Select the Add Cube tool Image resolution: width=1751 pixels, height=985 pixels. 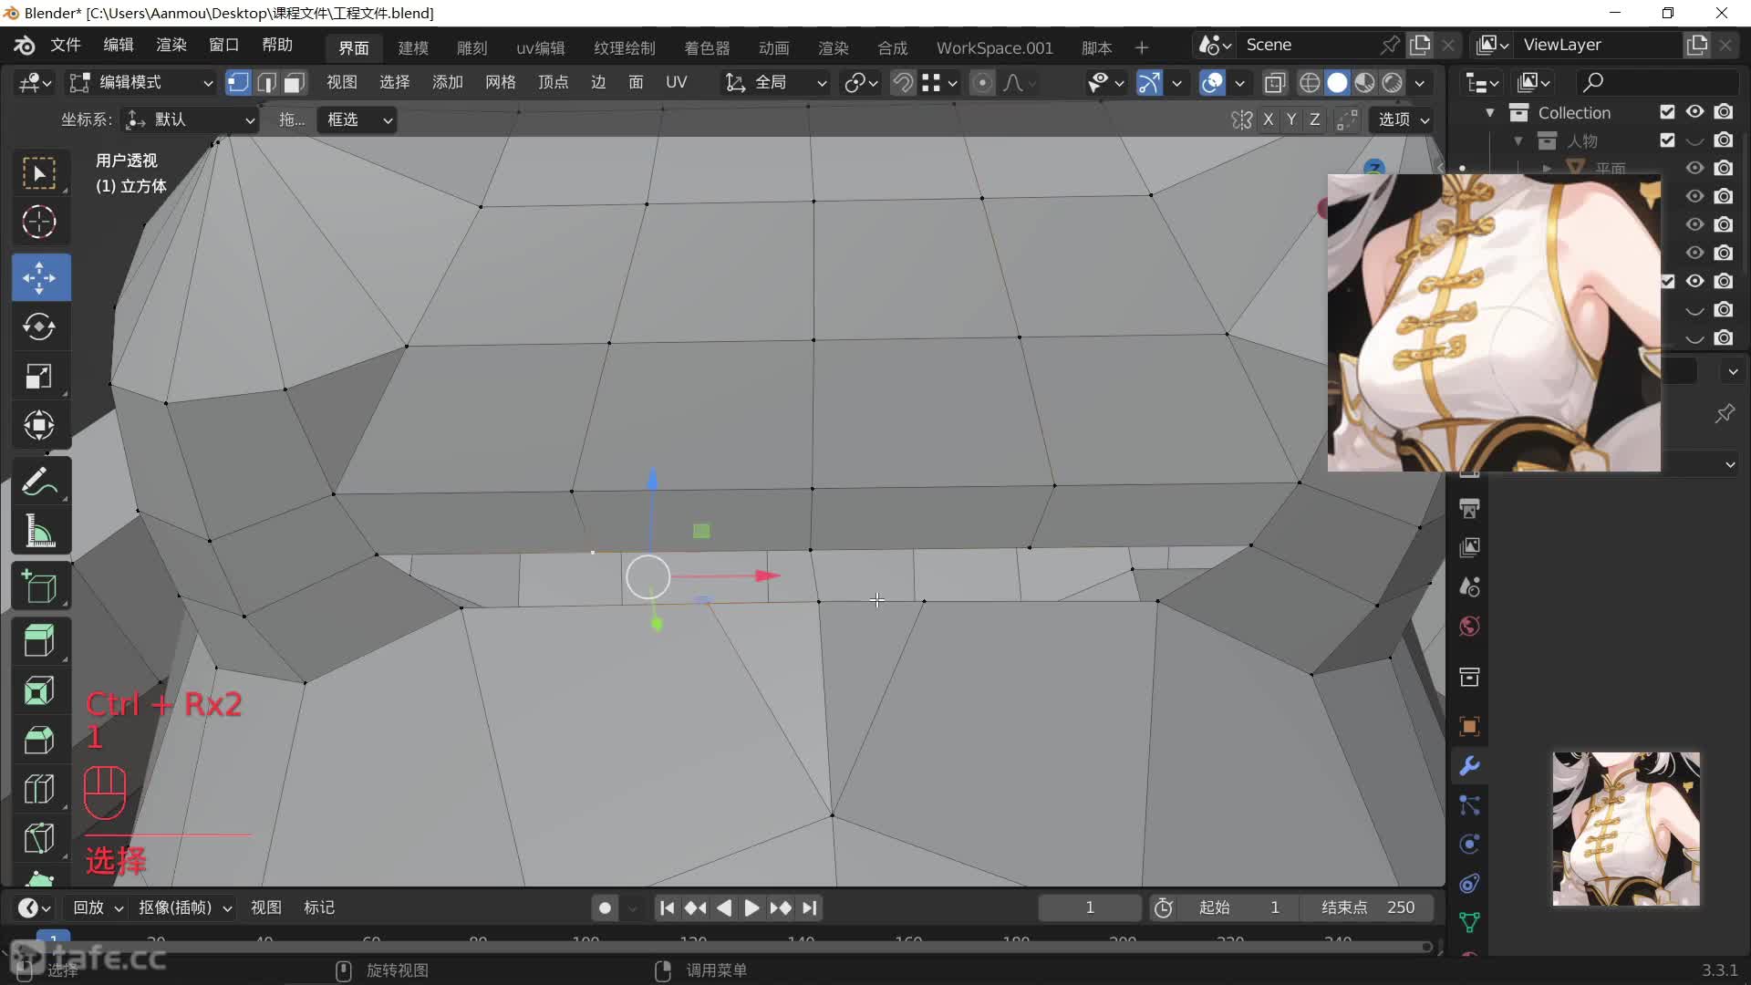[39, 587]
